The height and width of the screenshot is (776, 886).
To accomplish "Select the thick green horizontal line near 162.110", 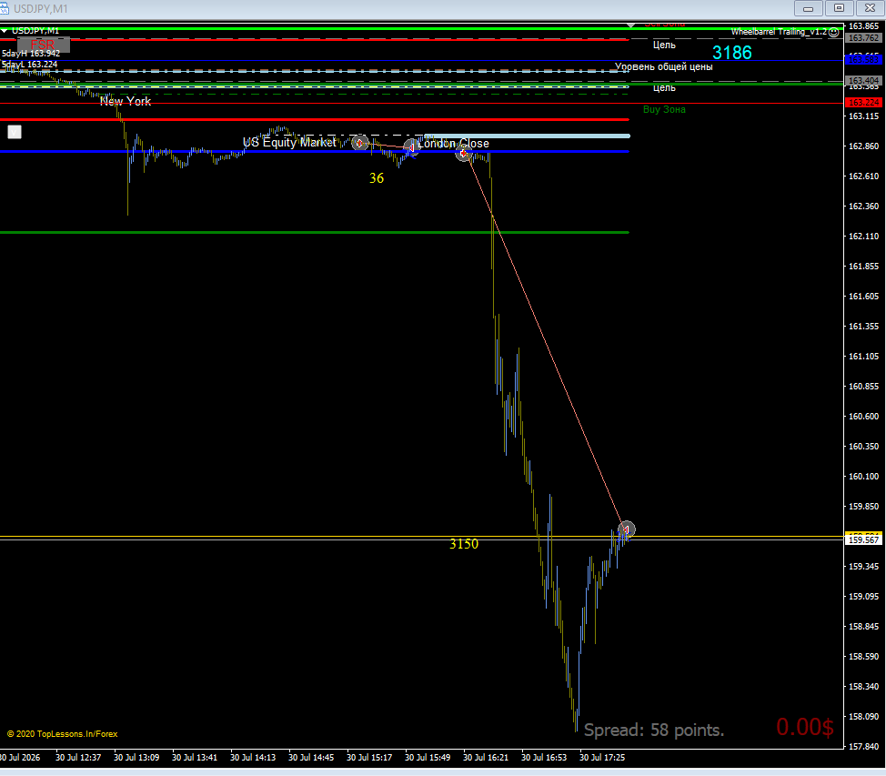I will click(314, 232).
